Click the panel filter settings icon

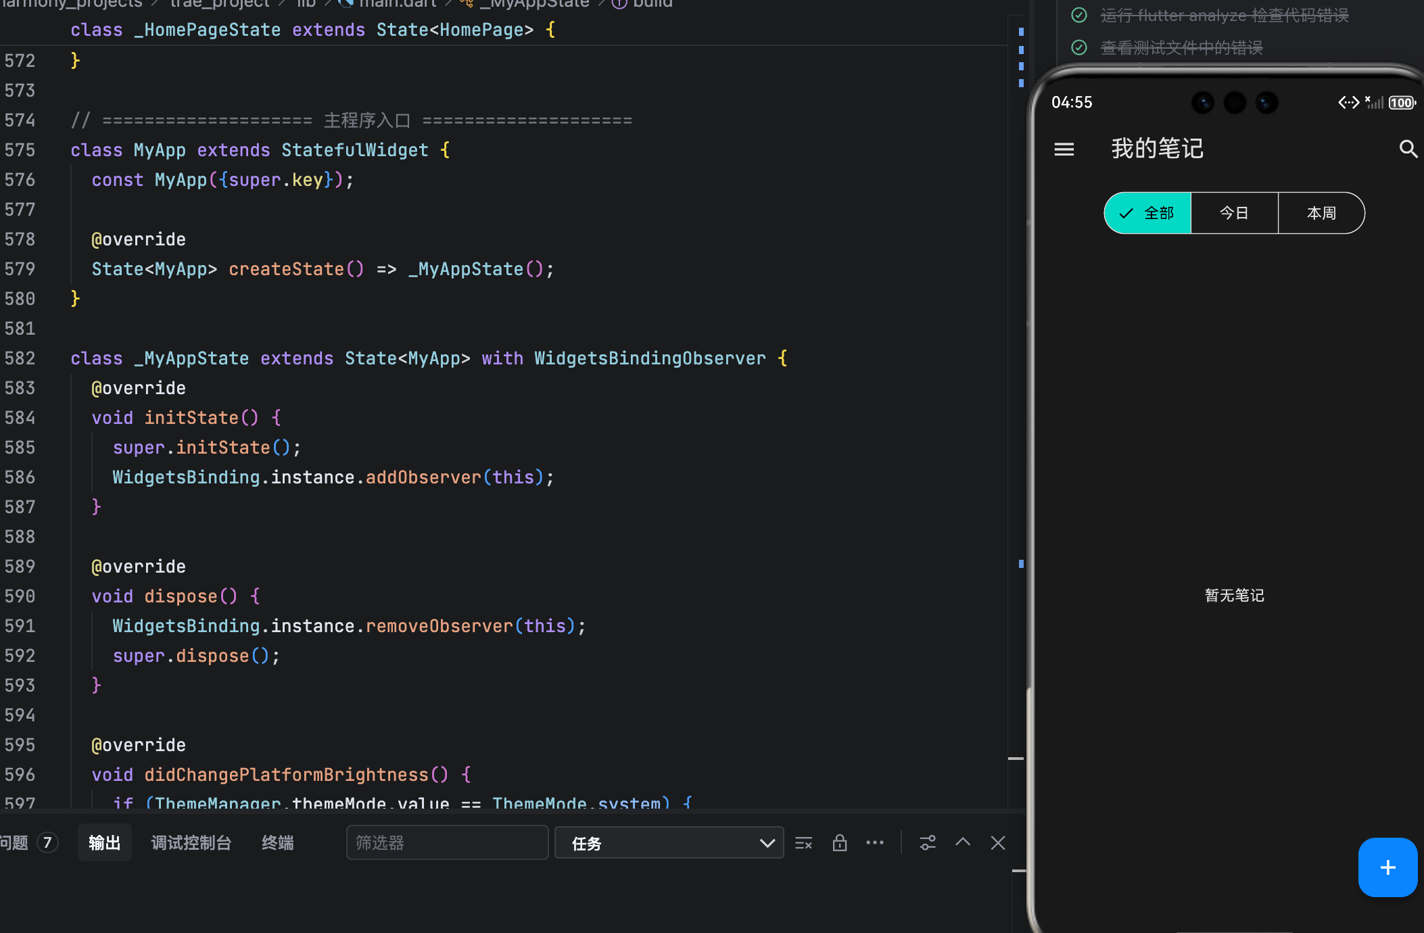click(927, 843)
